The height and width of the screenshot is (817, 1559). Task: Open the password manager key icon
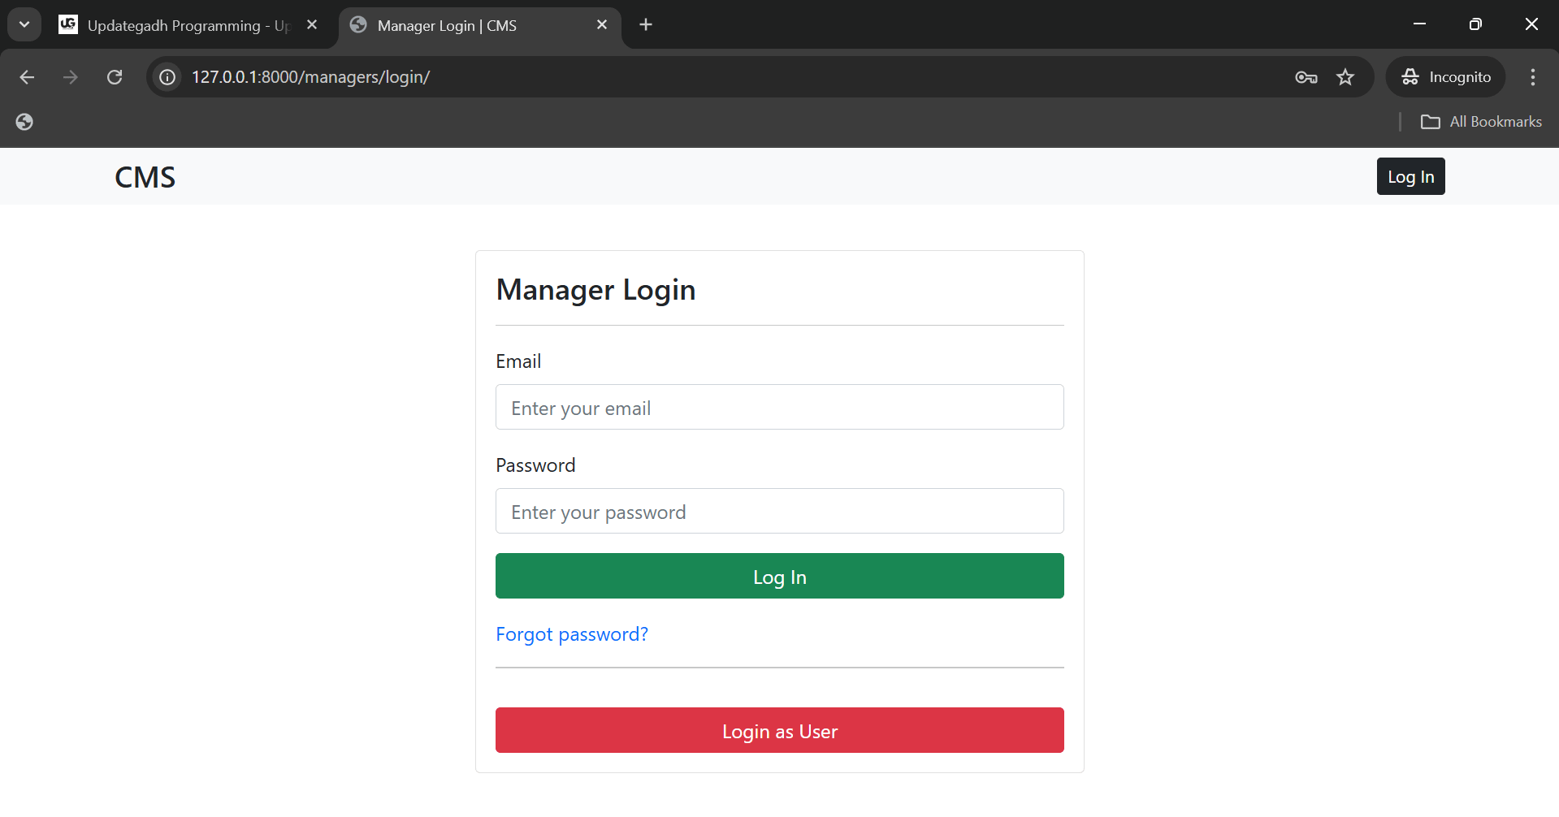click(1305, 76)
